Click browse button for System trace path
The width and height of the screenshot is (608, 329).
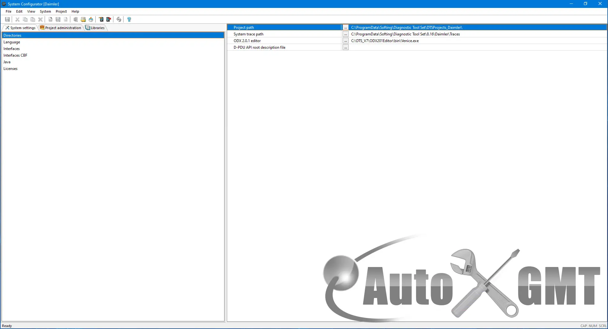(x=345, y=34)
